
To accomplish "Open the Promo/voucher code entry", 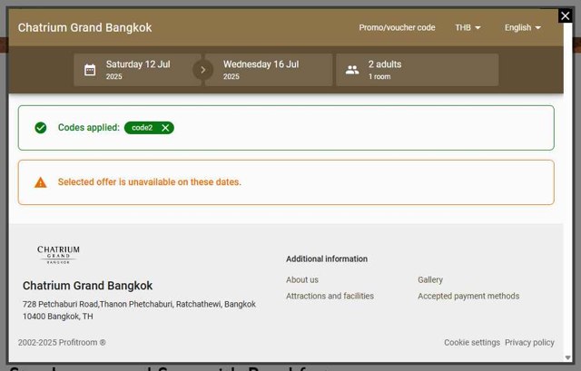I will [397, 28].
